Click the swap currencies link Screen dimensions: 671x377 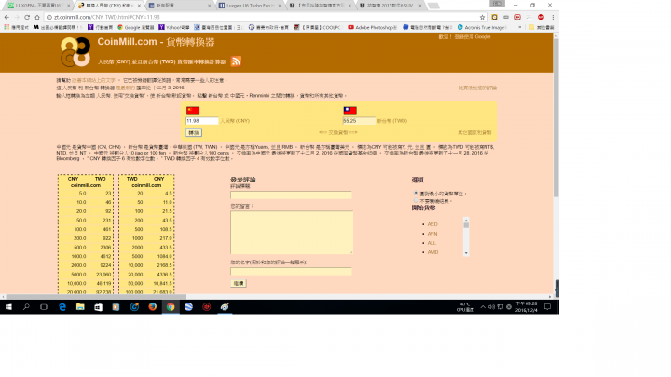(338, 132)
